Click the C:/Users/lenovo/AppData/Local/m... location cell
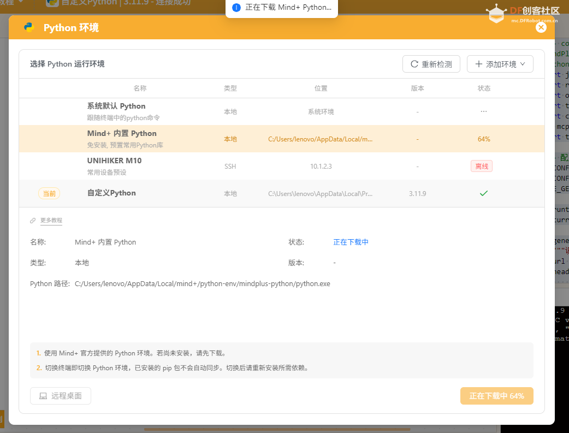This screenshot has width=569, height=433. [x=320, y=139]
